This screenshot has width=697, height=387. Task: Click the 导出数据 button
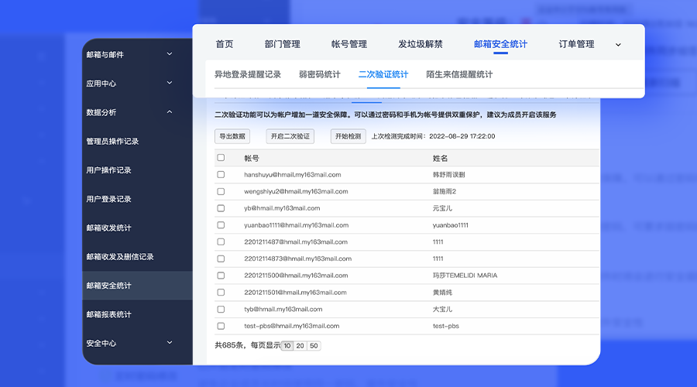pyautogui.click(x=232, y=136)
